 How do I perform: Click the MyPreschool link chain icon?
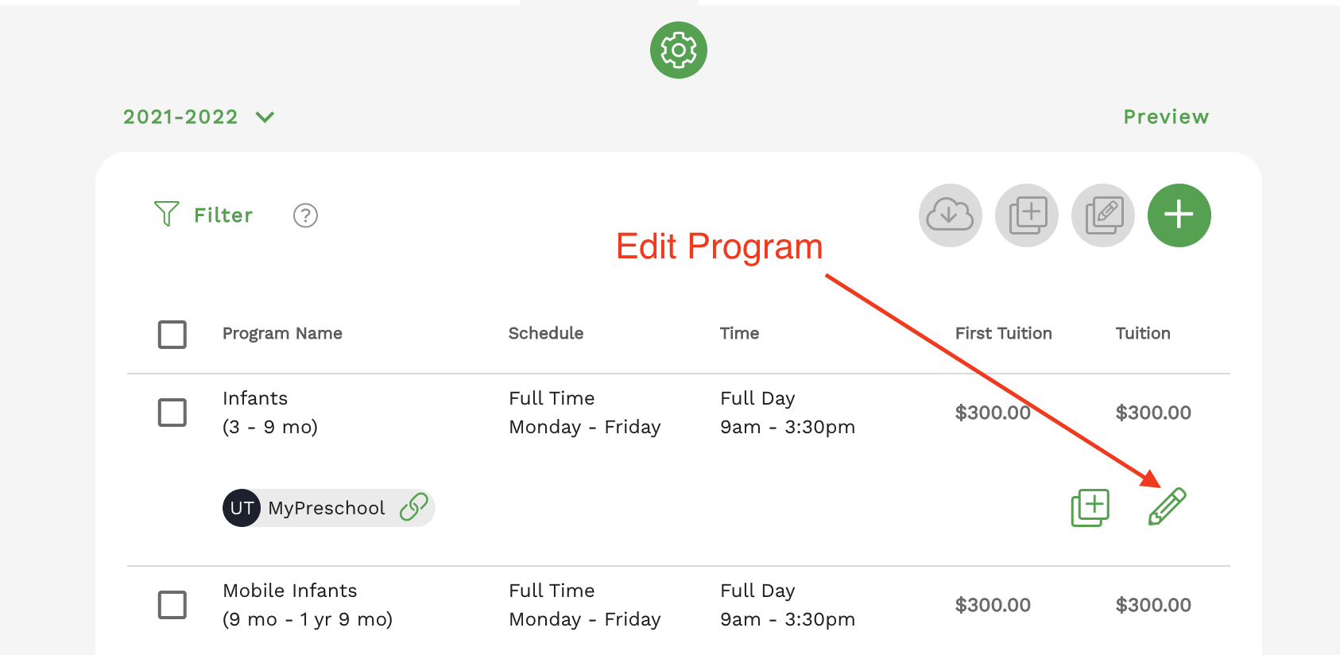pos(414,507)
